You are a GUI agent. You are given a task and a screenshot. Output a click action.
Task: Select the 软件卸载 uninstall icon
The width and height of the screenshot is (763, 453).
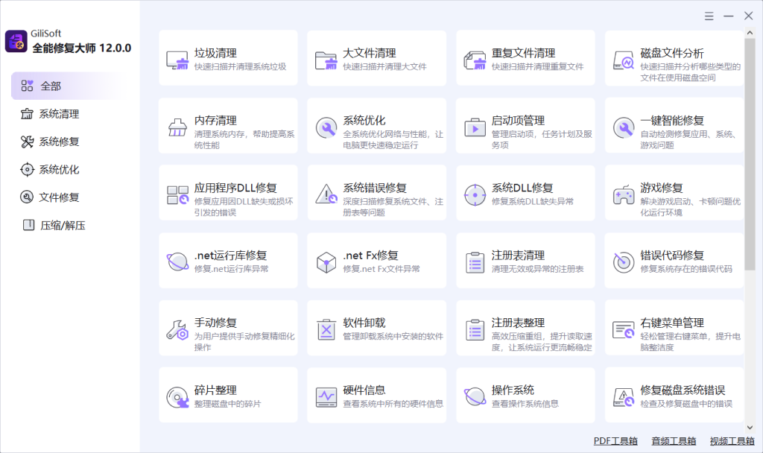(326, 329)
